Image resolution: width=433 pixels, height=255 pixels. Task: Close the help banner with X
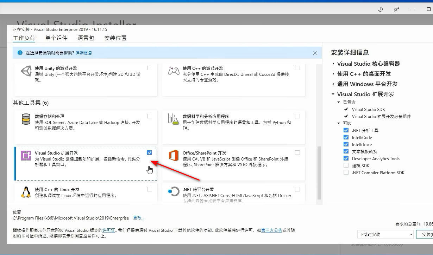[315, 53]
